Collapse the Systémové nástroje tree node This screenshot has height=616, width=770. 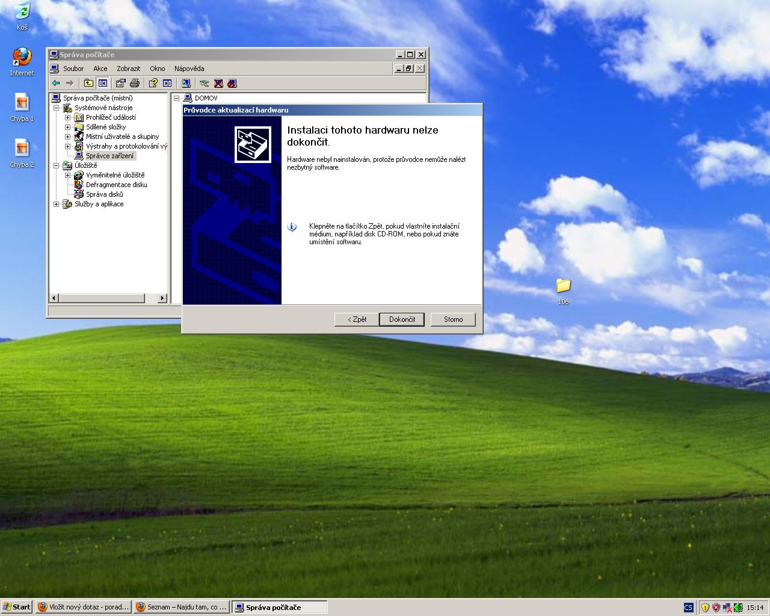[x=57, y=108]
